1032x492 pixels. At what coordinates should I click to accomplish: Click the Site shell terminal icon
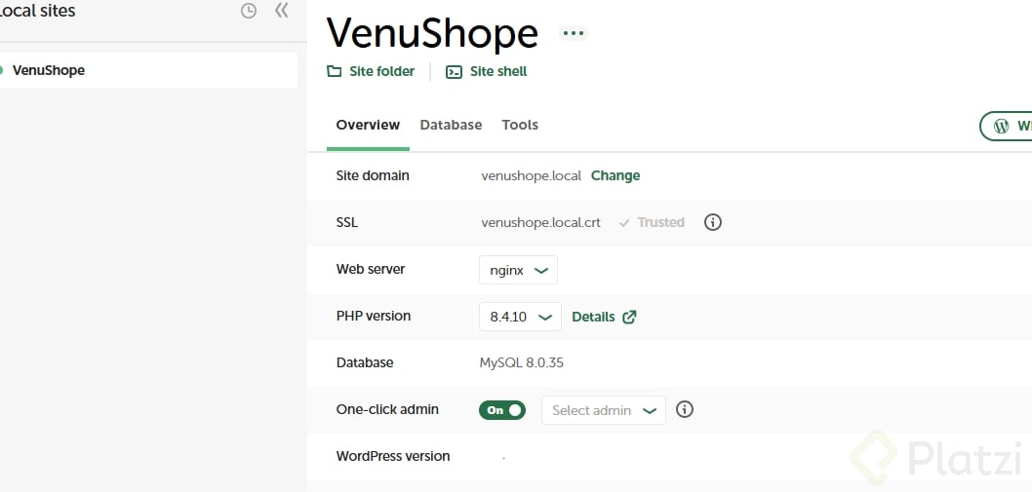(x=454, y=71)
